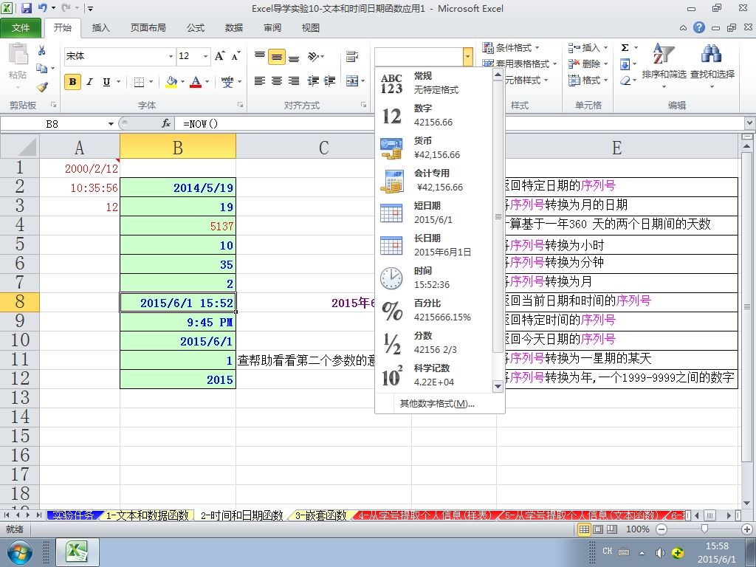Click the Windows Start orb
Image resolution: width=756 pixels, height=567 pixels.
[19, 552]
